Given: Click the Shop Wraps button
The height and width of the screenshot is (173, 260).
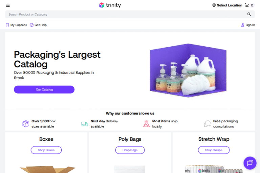Looking at the screenshot, I should coord(214,150).
